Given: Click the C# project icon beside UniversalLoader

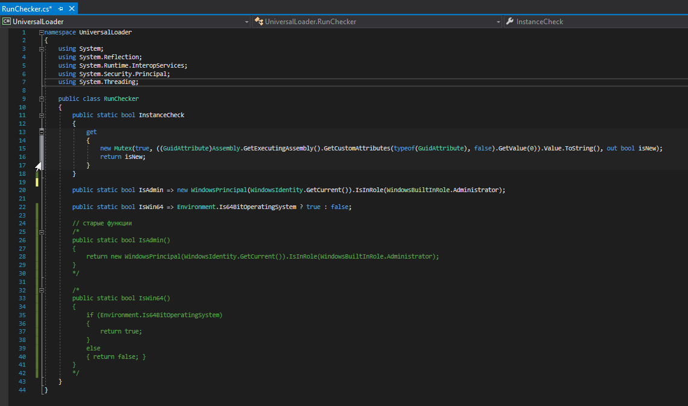Looking at the screenshot, I should (x=6, y=22).
